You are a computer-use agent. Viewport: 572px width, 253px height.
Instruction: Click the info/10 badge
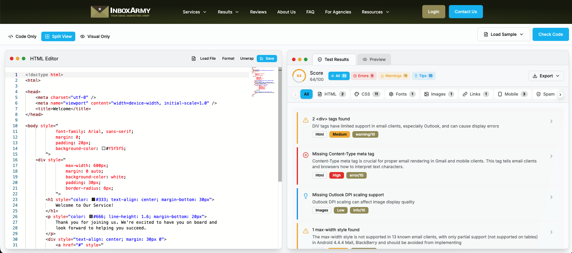click(359, 210)
